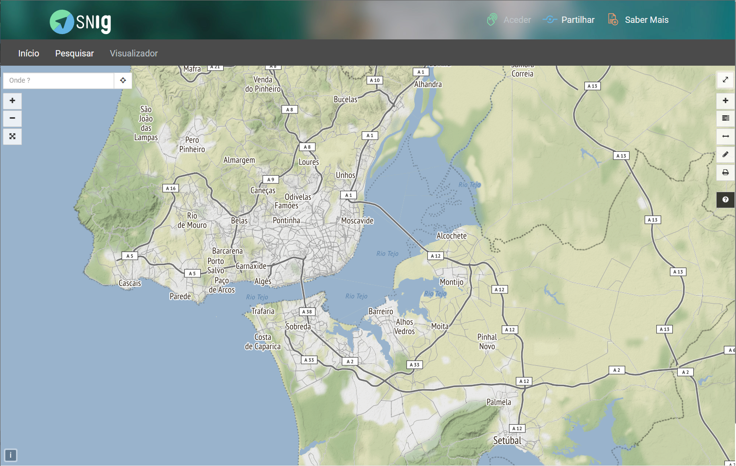The height and width of the screenshot is (466, 736).
Task: Click the Montijo label on the map
Action: 452,282
